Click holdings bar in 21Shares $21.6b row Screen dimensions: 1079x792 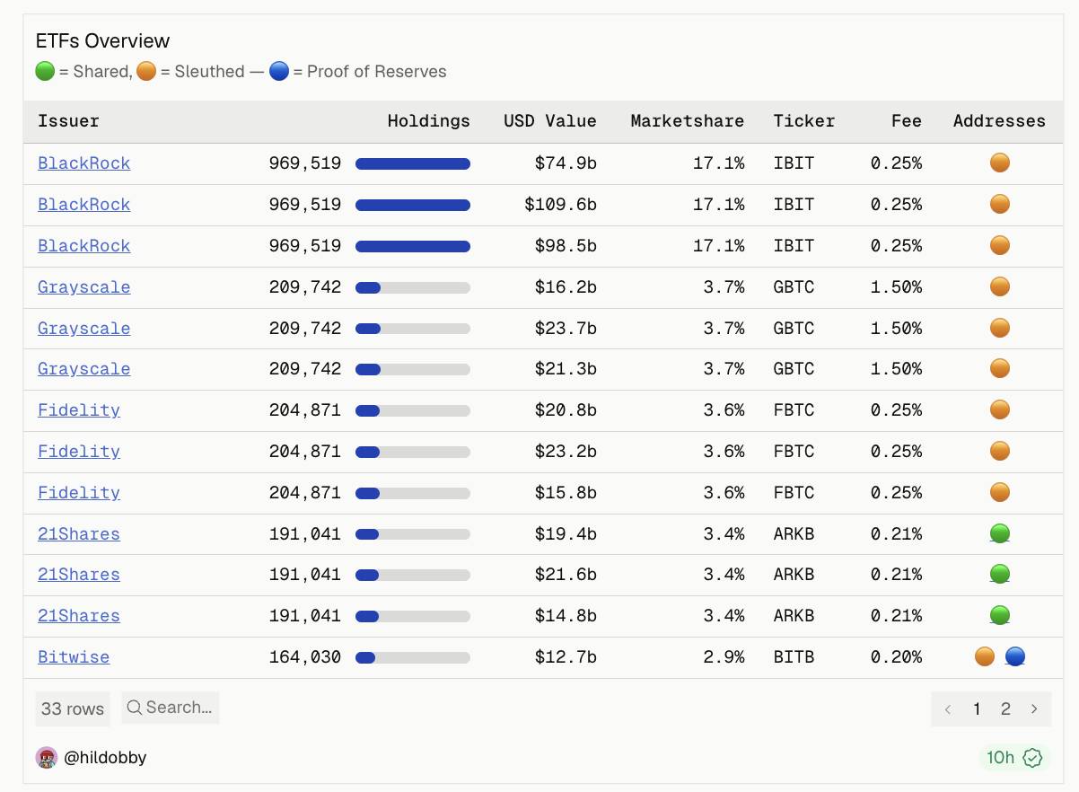413,575
